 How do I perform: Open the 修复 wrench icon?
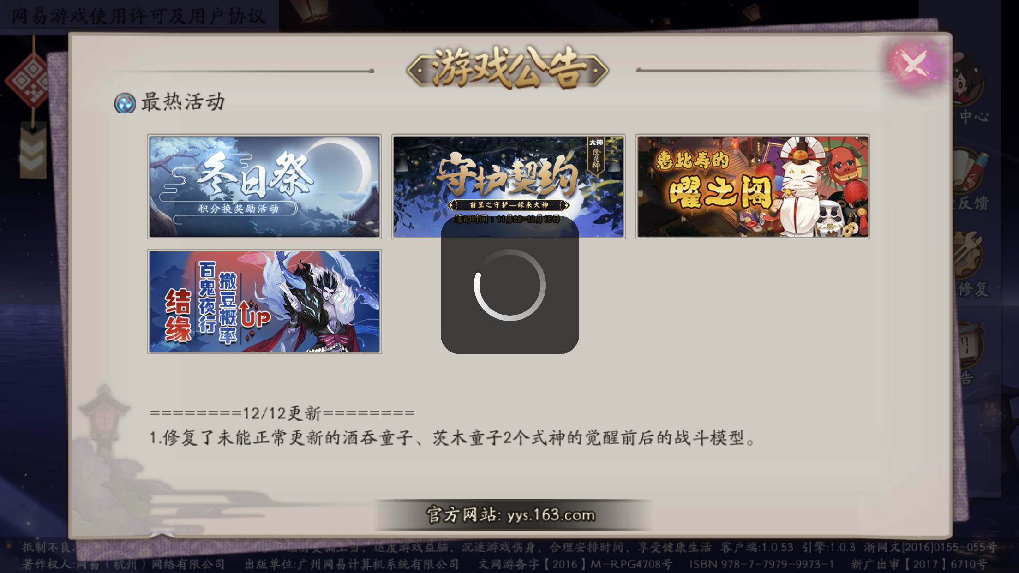(969, 256)
